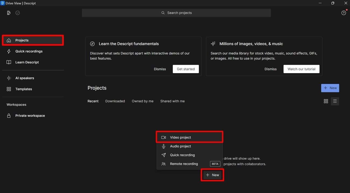Dismiss the media library card

point(271,69)
